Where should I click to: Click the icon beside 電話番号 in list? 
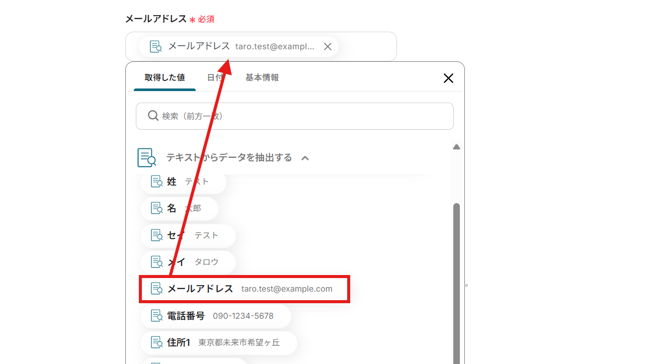click(x=156, y=316)
